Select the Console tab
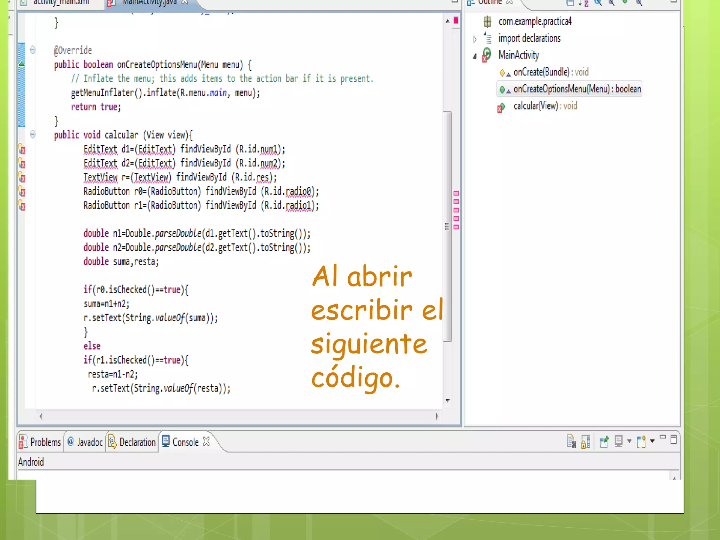This screenshot has width=720, height=540. [x=185, y=442]
